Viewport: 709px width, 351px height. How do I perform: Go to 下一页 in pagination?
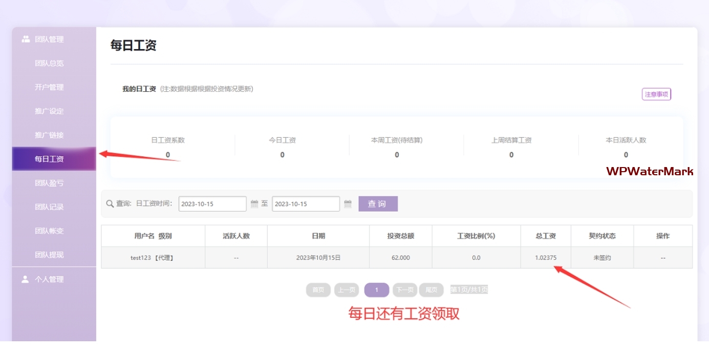tap(404, 290)
